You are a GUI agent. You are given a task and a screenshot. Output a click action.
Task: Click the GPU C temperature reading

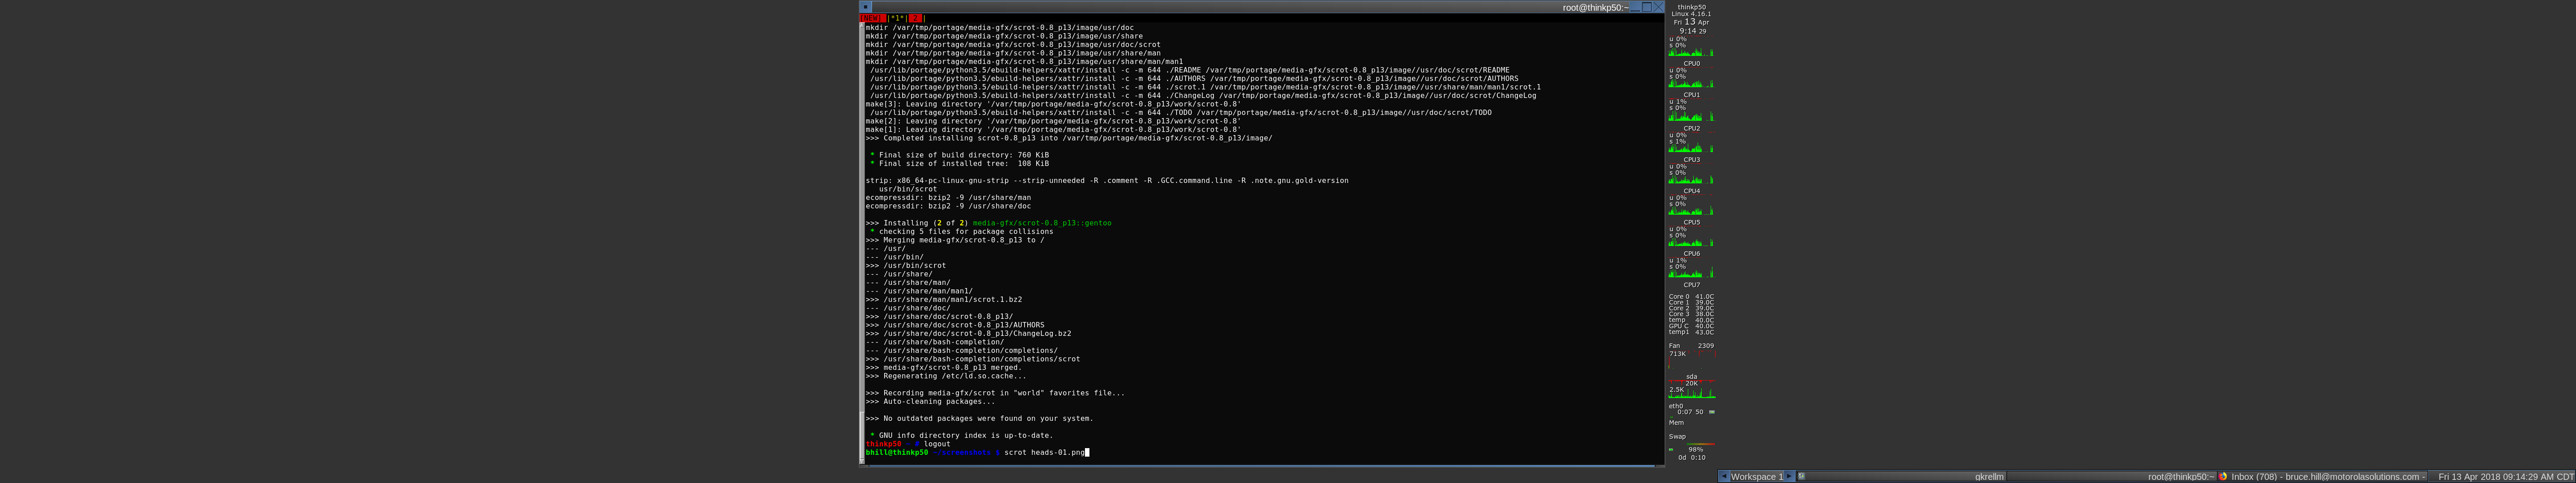coord(1691,326)
